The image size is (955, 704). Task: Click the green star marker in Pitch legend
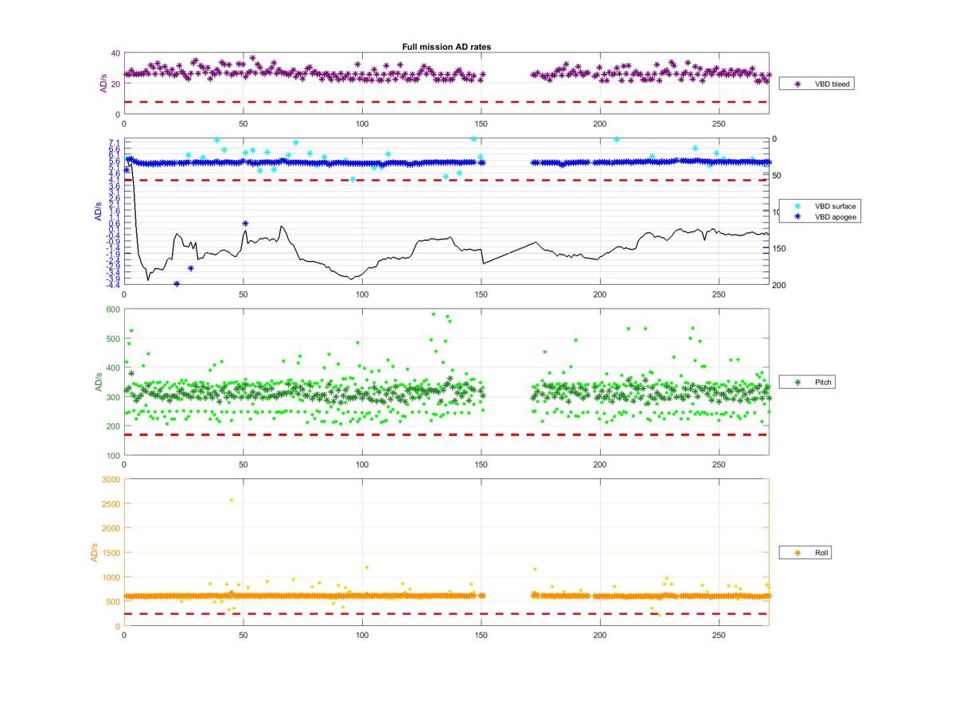pyautogui.click(x=797, y=383)
